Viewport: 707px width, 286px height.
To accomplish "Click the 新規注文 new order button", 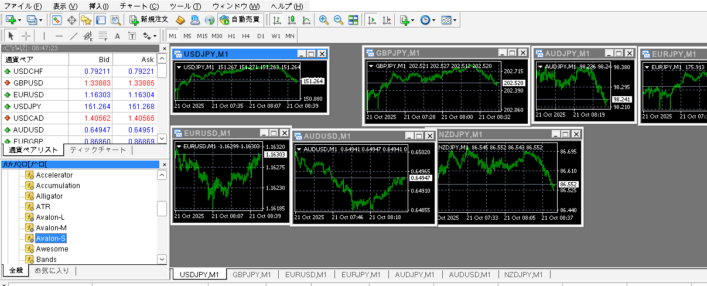I will (x=150, y=20).
